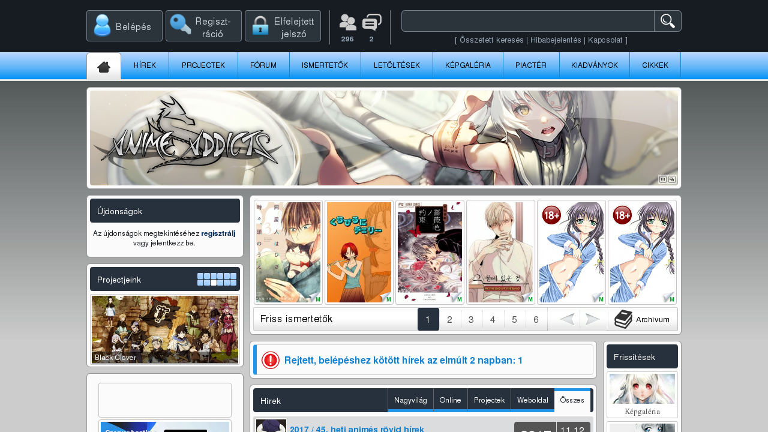This screenshot has width=768, height=432.
Task: Click the news item avatar thumbnail
Action: (272, 425)
